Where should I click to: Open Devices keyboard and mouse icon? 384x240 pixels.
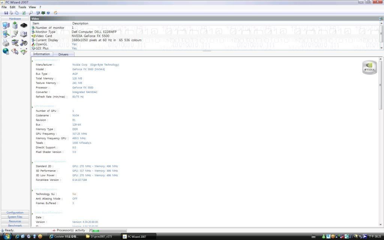pyautogui.click(x=15, y=43)
